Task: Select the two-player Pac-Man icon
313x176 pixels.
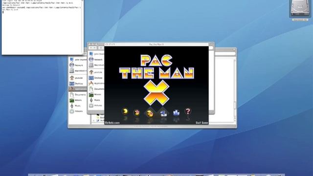Action: [x=150, y=113]
